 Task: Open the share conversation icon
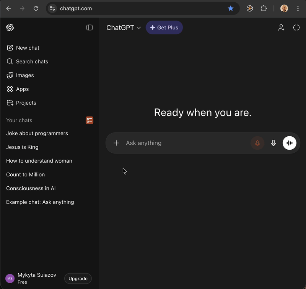pos(281,27)
